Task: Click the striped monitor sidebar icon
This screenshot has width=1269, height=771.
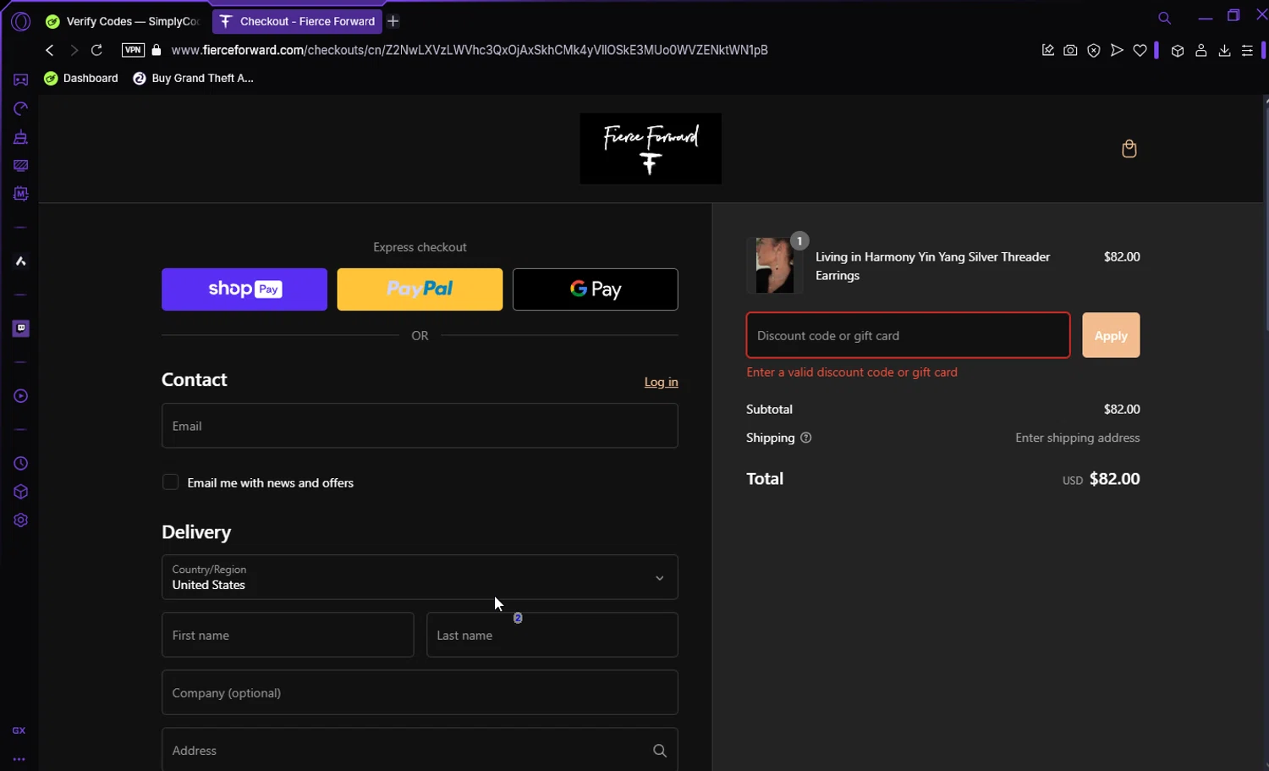Action: 20,166
